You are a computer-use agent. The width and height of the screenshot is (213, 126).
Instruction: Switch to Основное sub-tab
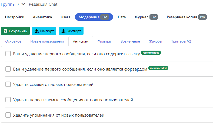13,41
